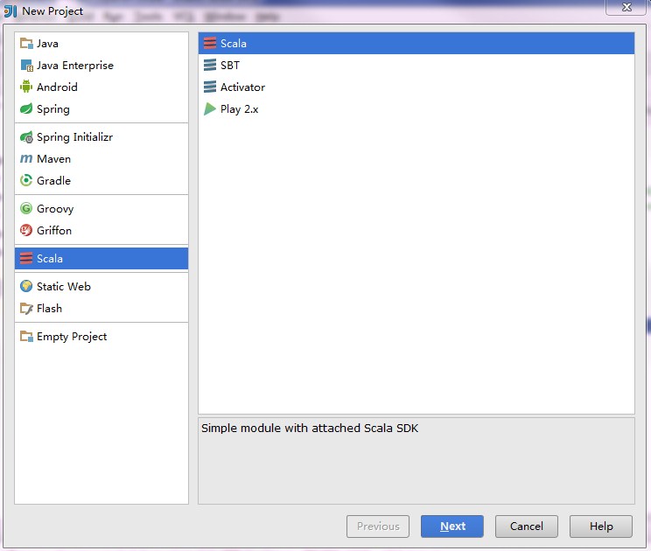Click the Java Enterprise icon
This screenshot has height=551, width=651.
26,65
